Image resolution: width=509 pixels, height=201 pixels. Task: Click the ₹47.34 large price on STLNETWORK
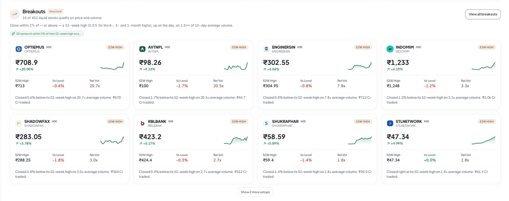[398, 137]
